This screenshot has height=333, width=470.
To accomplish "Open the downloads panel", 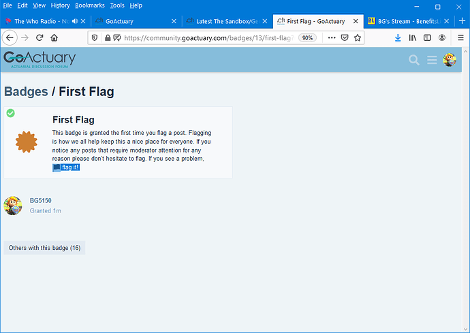I will pyautogui.click(x=398, y=37).
